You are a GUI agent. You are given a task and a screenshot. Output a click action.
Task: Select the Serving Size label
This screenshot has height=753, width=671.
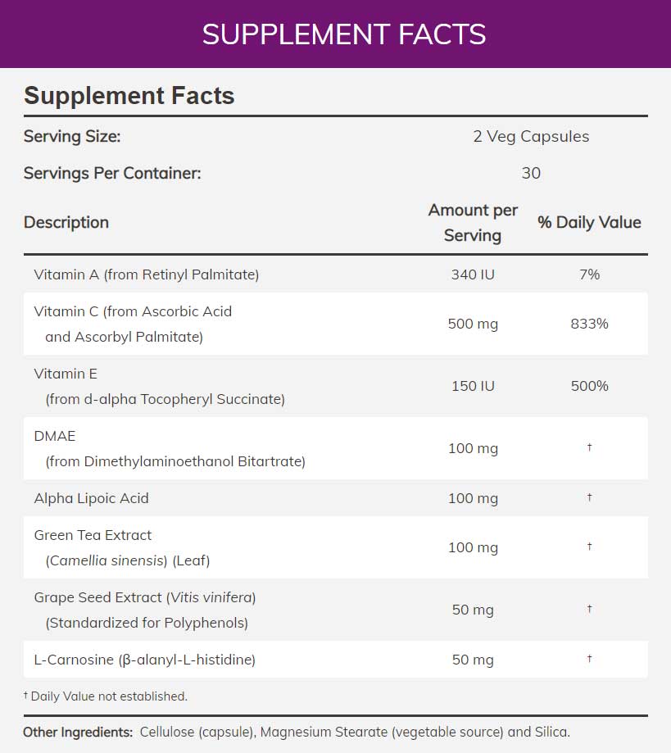tap(72, 137)
